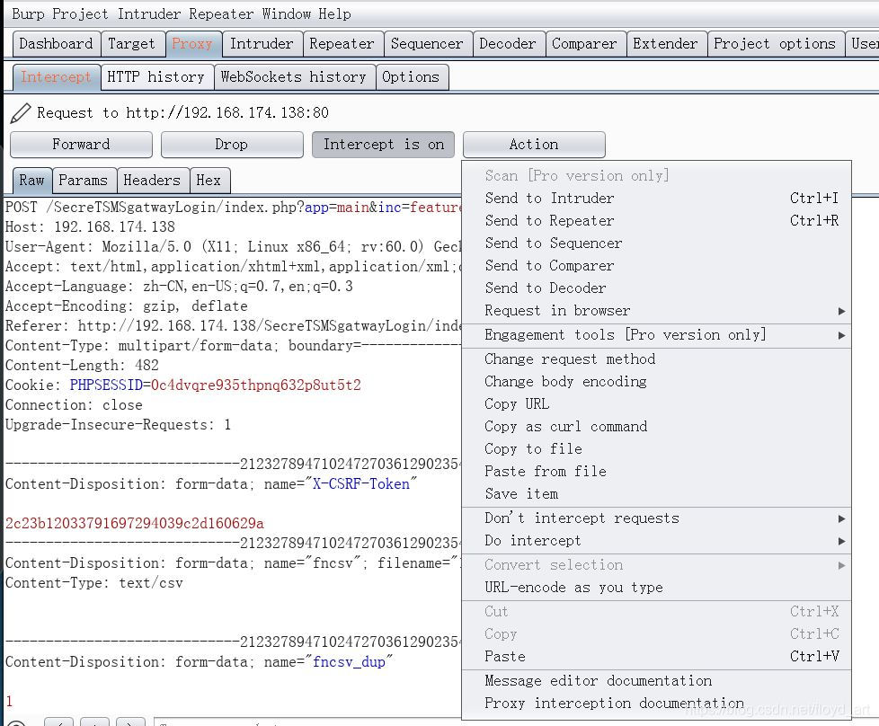Open the Window menu
Image resolution: width=879 pixels, height=726 pixels.
click(286, 14)
